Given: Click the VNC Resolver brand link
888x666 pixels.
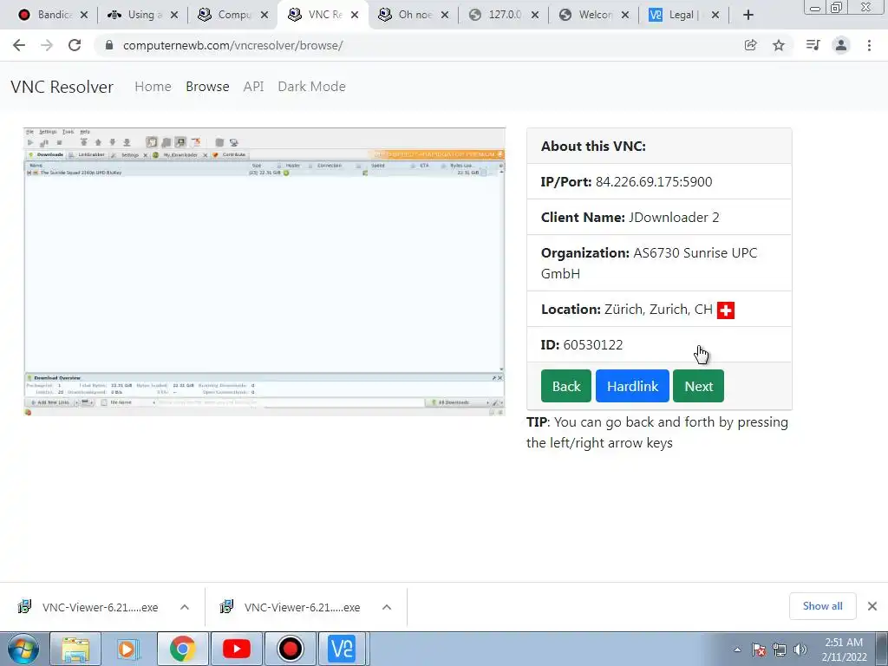Looking at the screenshot, I should [x=62, y=87].
